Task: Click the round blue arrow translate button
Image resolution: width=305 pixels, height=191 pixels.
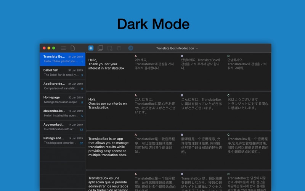Action: (131, 48)
